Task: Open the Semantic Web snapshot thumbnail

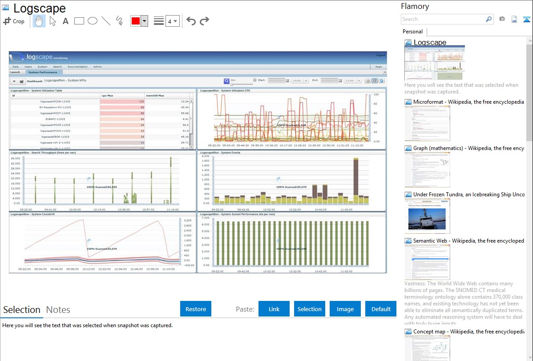Action: (427, 262)
